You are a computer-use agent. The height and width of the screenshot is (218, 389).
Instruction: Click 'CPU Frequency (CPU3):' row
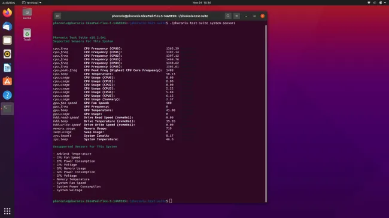pos(116,60)
